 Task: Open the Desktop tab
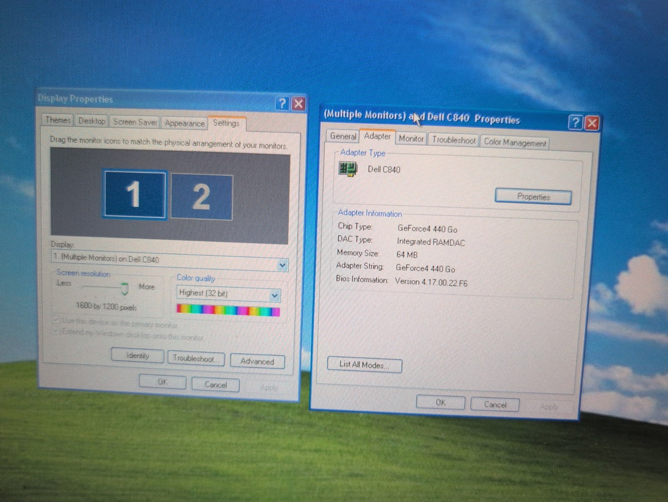pyautogui.click(x=92, y=121)
